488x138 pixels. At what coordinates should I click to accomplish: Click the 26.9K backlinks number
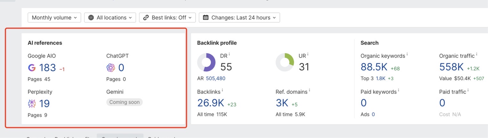(x=210, y=103)
